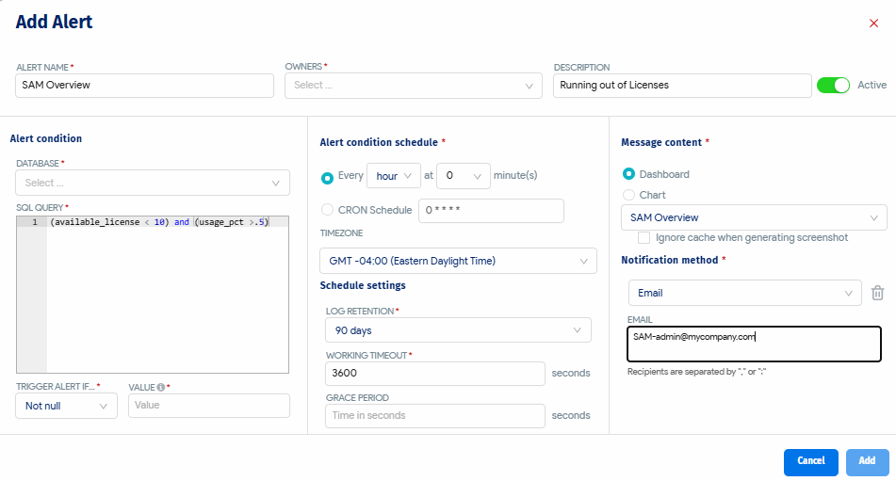Click the Grace Period input field

pos(435,415)
